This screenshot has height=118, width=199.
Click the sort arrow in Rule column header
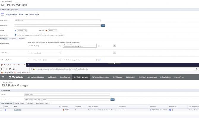[60, 107]
